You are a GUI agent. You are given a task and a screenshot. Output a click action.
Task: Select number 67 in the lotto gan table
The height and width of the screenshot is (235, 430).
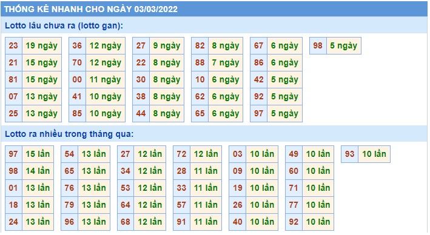(258, 45)
